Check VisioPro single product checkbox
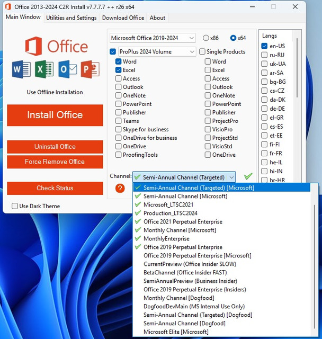322x339 pixels. [x=208, y=129]
